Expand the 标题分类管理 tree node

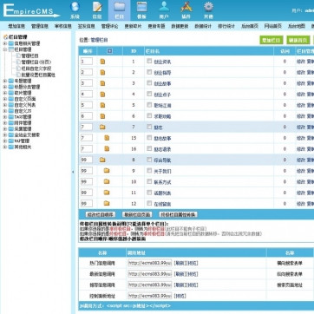pyautogui.click(x=4, y=87)
